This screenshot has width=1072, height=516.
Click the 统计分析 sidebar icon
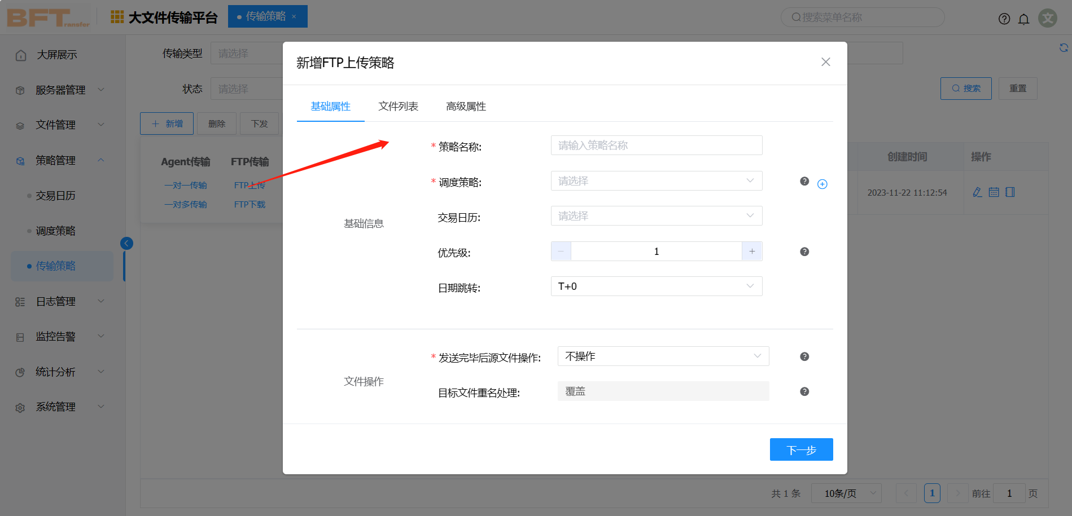20,372
